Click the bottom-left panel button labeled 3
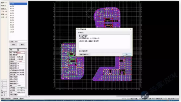 pyautogui.click(x=4, y=85)
